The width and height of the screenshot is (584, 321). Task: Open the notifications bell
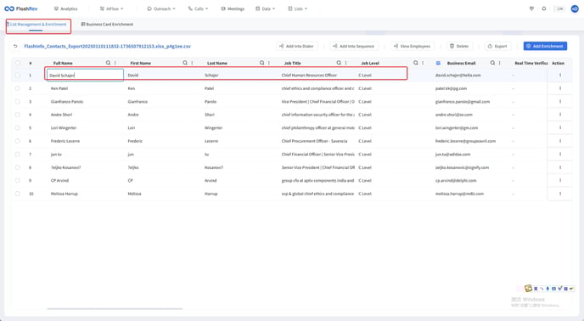coord(544,8)
